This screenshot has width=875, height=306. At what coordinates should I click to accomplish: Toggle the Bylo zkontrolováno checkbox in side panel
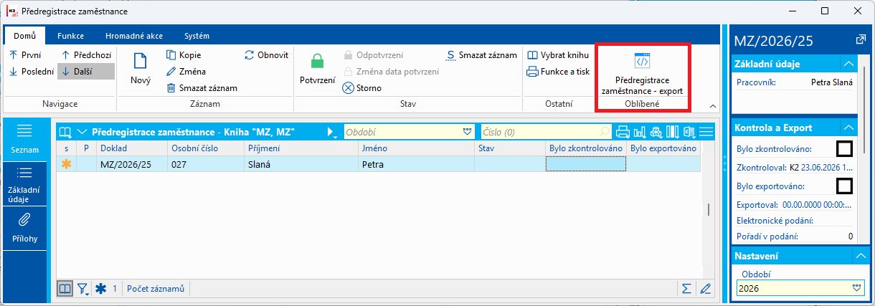(845, 149)
